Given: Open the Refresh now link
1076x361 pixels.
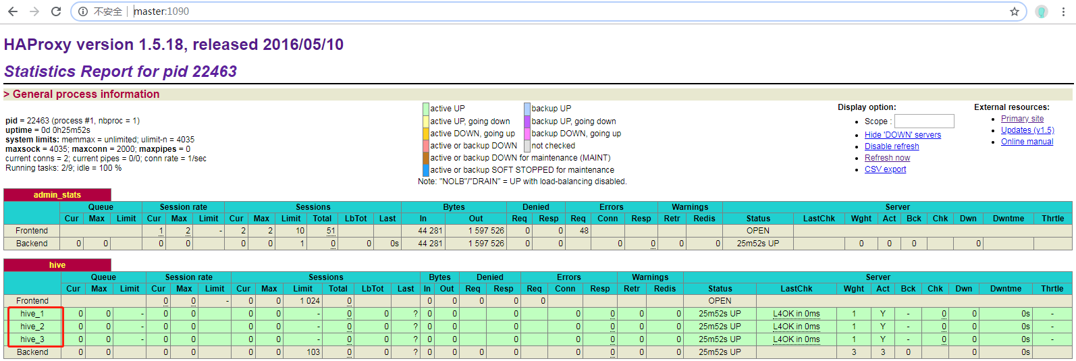Looking at the screenshot, I should coord(887,158).
